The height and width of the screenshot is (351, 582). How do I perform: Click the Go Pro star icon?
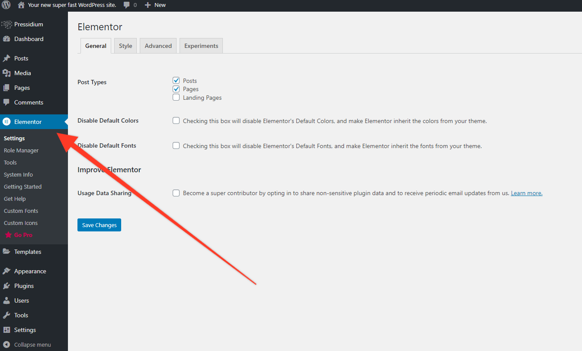[8, 235]
